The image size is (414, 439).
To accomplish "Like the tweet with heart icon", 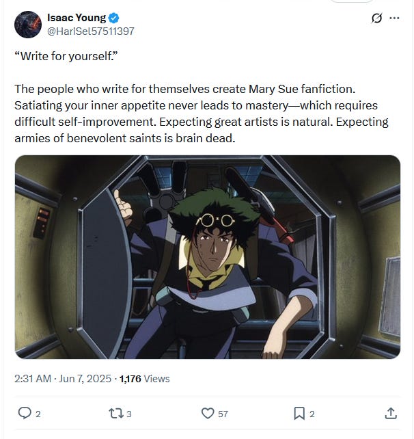I will [x=208, y=413].
